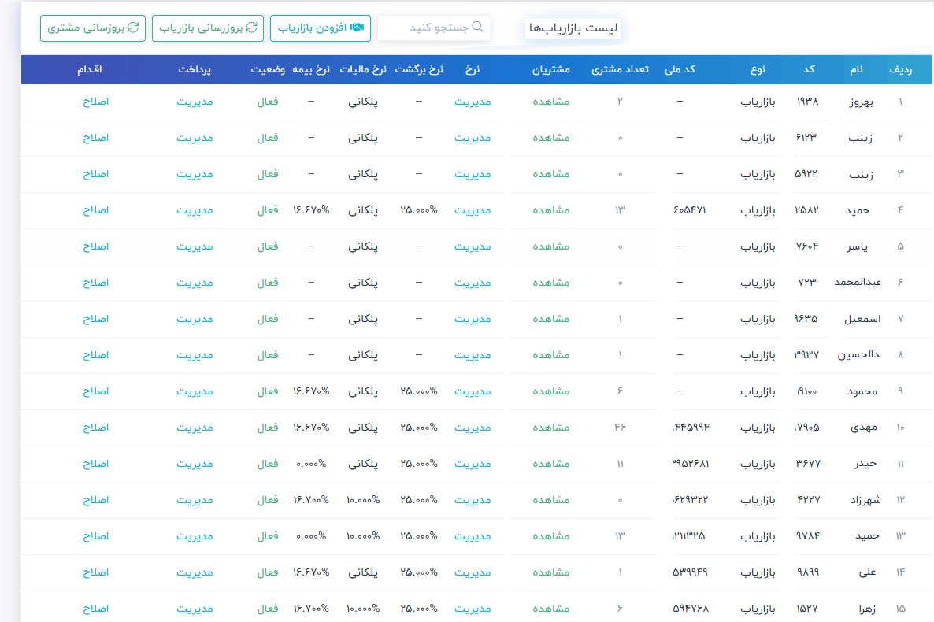Click the وضعیت column header
The height and width of the screenshot is (622, 934).
coord(269,69)
